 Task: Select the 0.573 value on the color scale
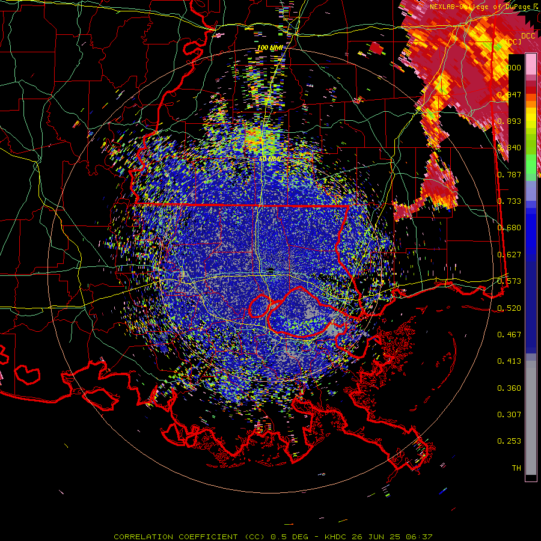pyautogui.click(x=509, y=281)
